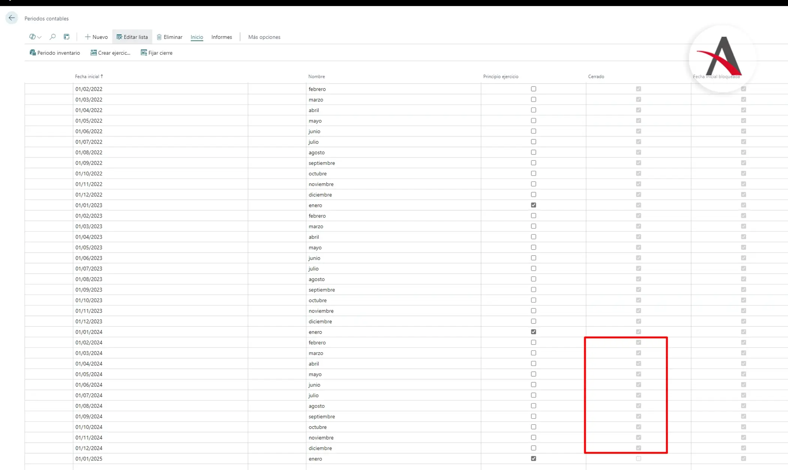
Task: Click the analysis mode table icon
Action: [x=66, y=37]
